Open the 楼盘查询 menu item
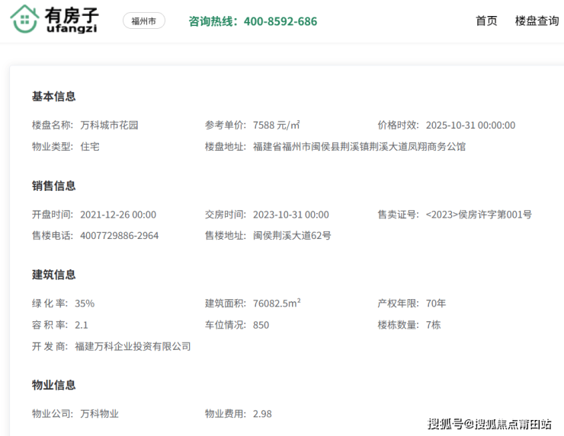The image size is (564, 436). (x=537, y=21)
